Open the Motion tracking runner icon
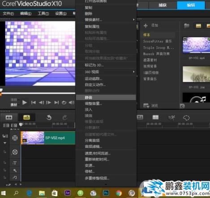Screen dimensions: 210x198 point(171,118)
